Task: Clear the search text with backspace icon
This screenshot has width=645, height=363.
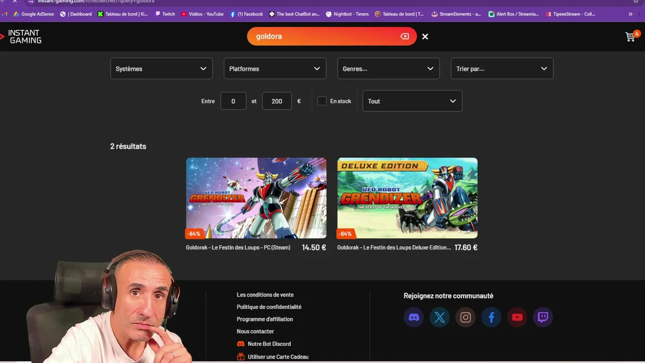Action: (405, 36)
